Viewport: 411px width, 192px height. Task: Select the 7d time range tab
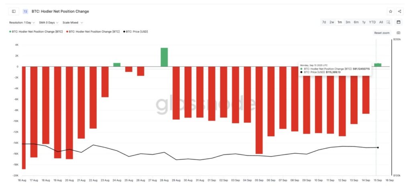tap(324, 22)
